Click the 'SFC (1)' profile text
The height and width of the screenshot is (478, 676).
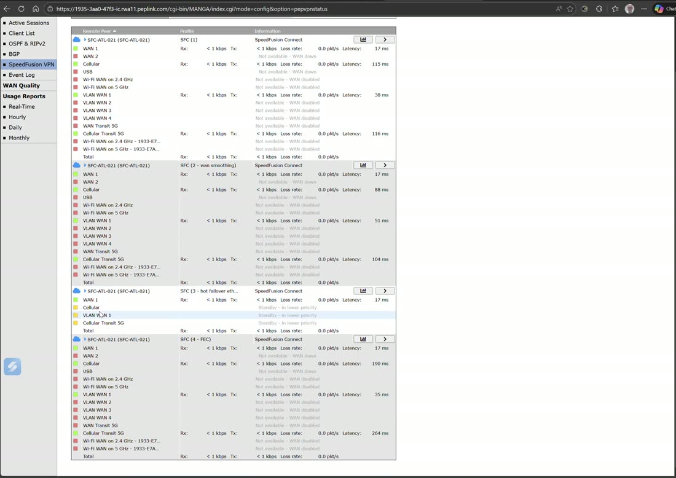(189, 40)
